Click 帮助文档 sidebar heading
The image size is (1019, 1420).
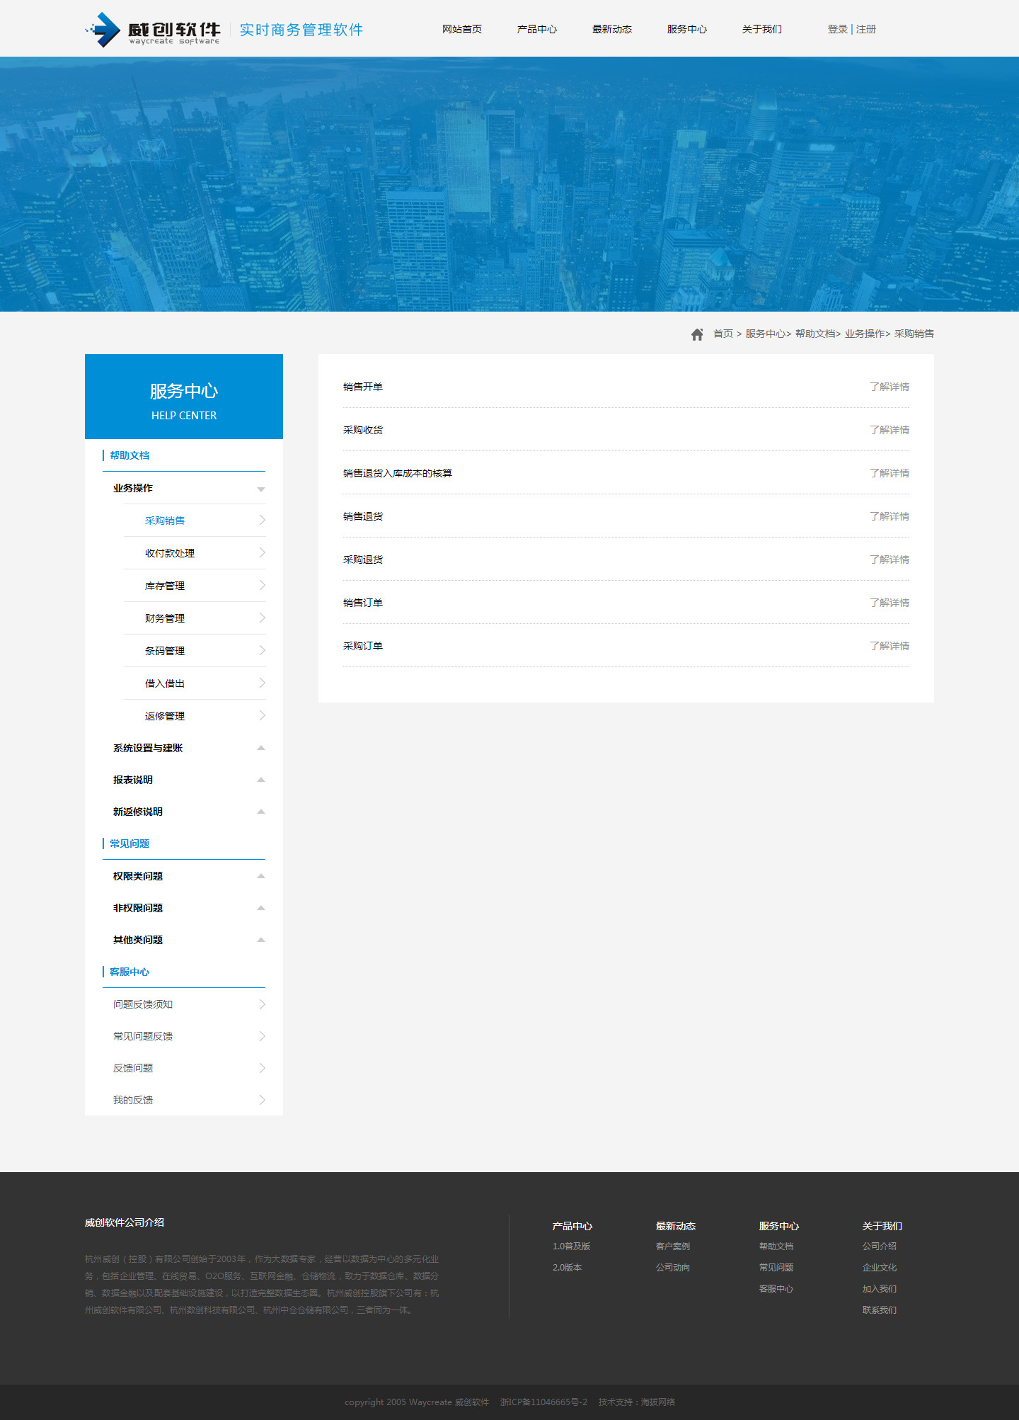tap(129, 455)
